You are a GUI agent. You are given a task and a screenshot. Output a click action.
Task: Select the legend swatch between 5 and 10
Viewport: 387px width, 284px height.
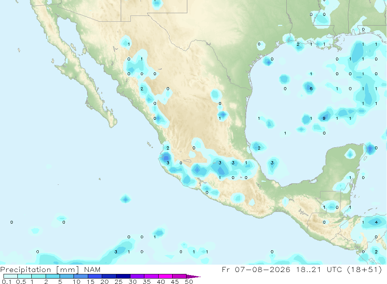(67, 276)
